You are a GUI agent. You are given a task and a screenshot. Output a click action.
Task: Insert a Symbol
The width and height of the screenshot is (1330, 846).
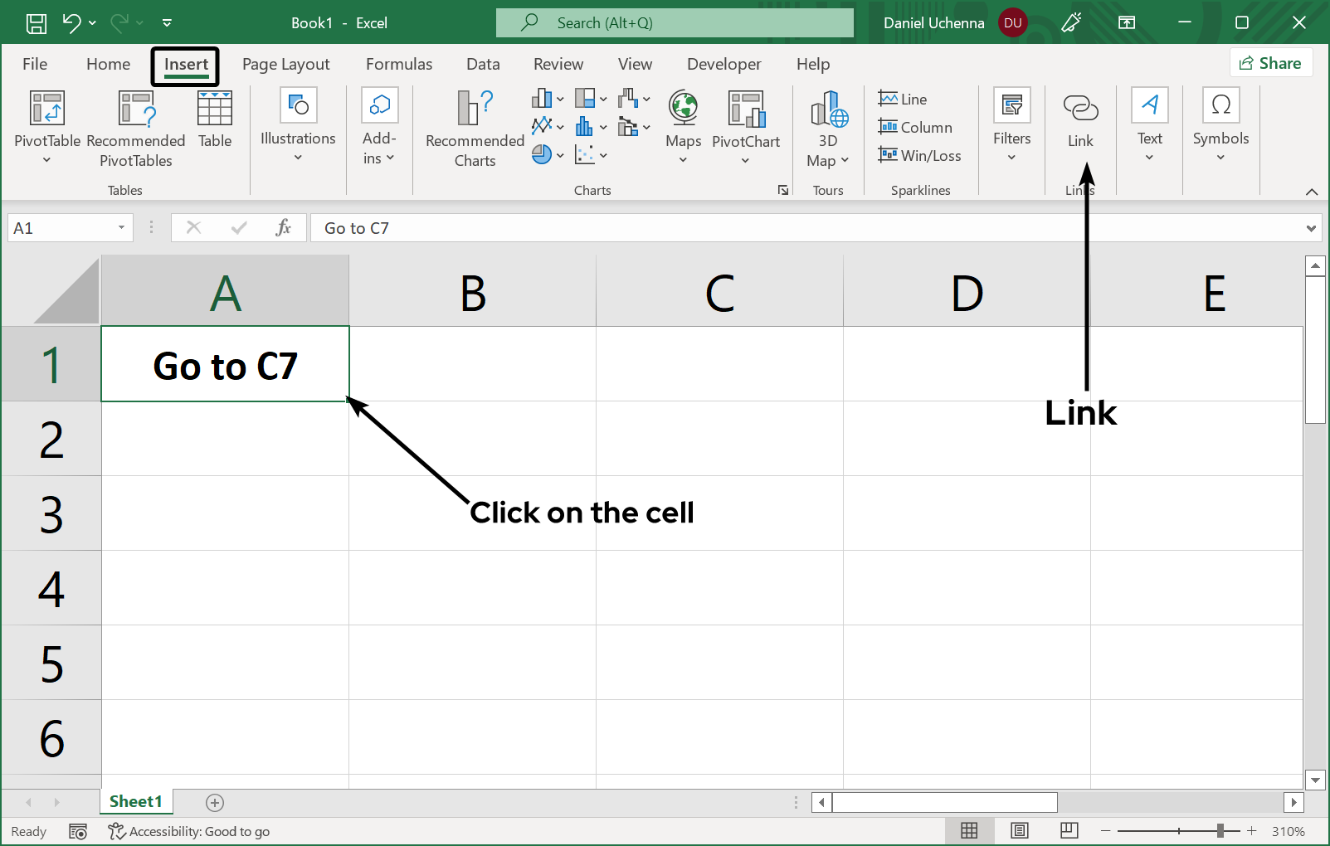[x=1220, y=120]
